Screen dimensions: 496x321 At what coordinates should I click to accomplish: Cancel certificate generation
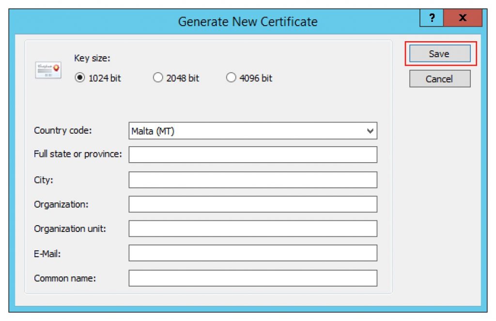439,78
